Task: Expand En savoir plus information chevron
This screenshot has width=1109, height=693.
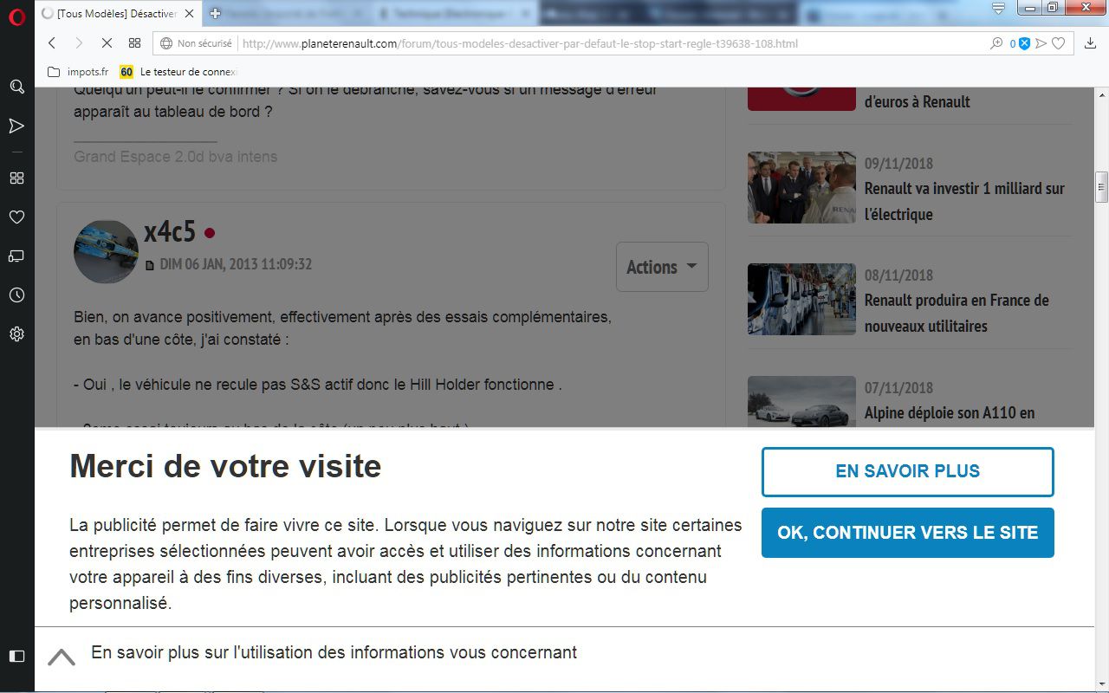Action: (62, 657)
